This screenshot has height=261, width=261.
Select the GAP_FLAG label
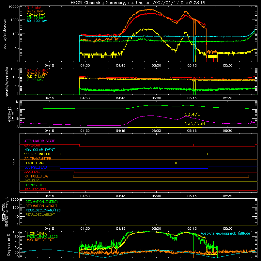[x=32, y=145]
